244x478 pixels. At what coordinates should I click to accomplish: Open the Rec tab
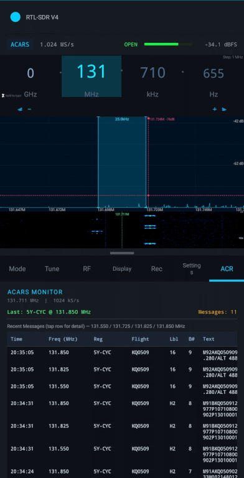[157, 269]
